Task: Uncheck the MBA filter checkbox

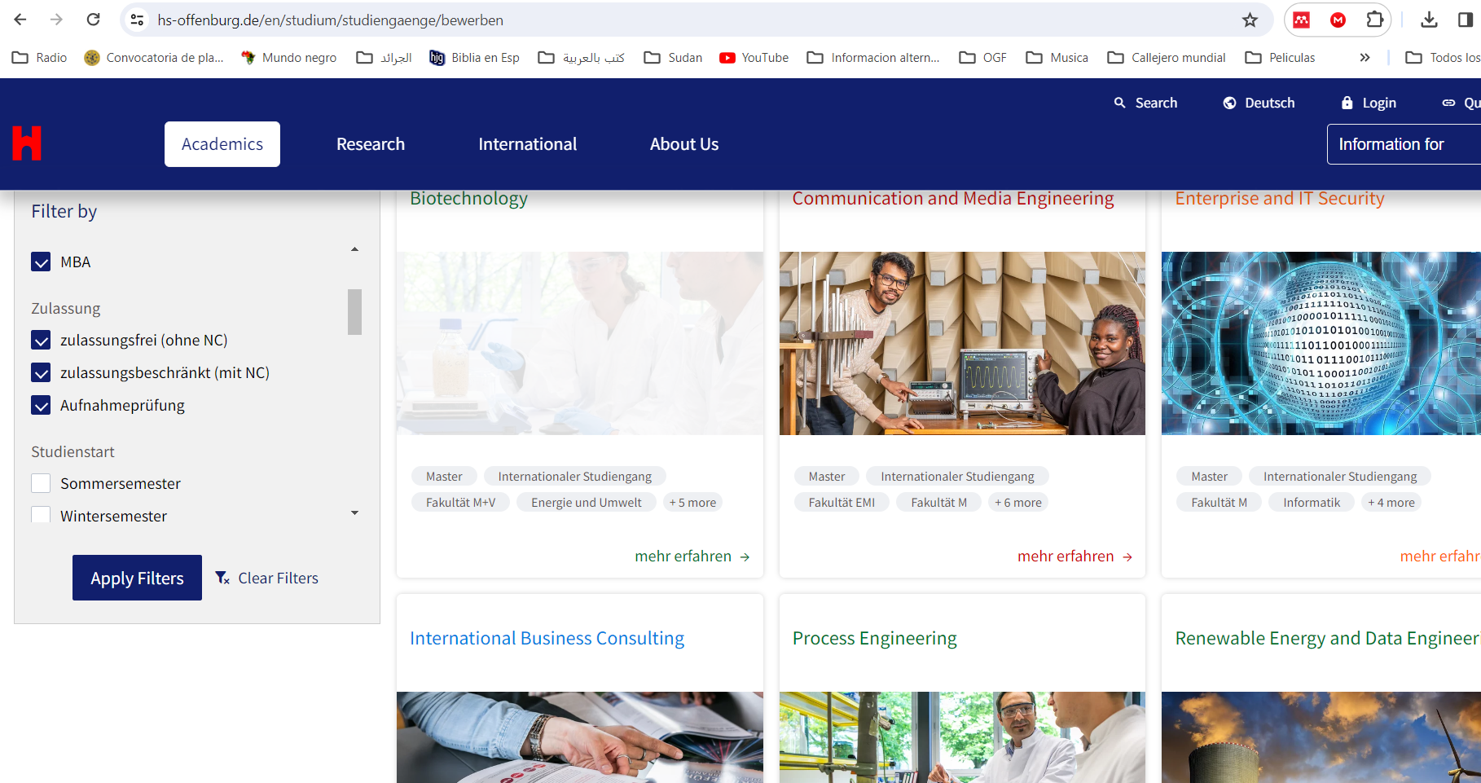Action: tap(41, 262)
